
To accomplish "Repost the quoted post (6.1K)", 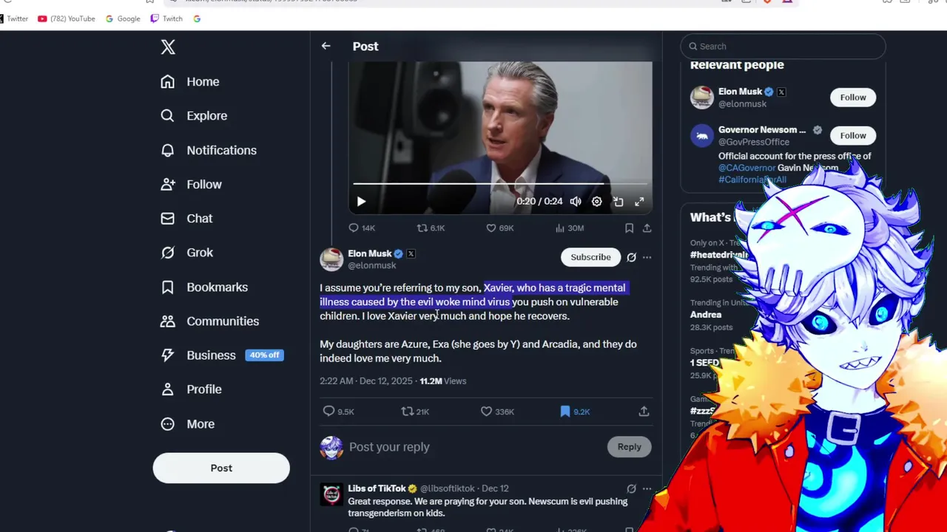I will click(x=431, y=228).
